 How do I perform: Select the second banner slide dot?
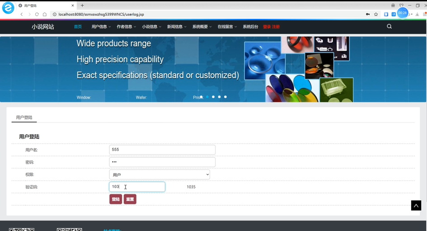(207, 97)
